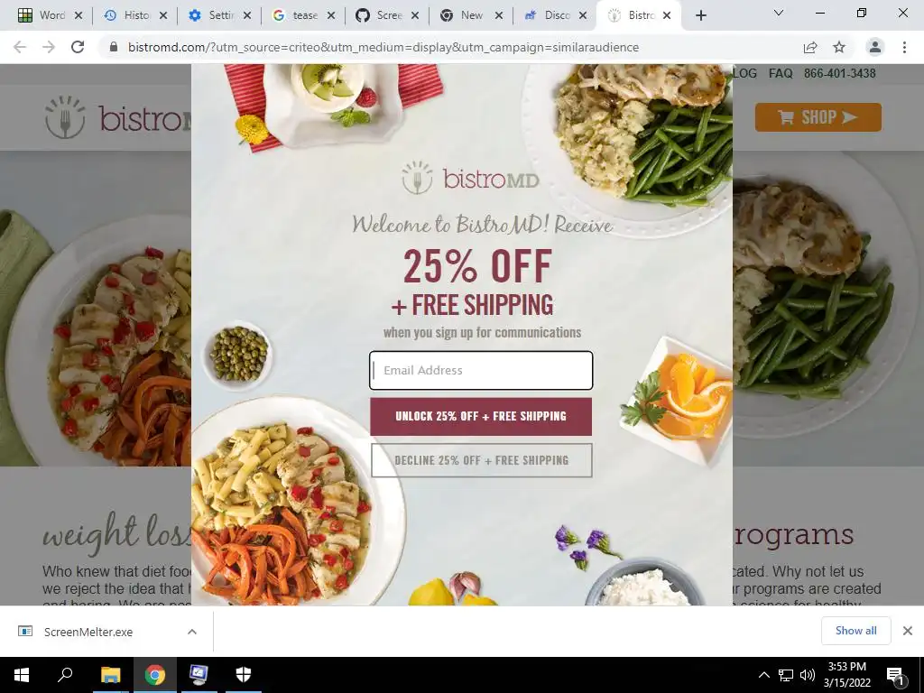Bookmark this page with star icon
Viewport: 924px width, 693px height.
point(839,47)
